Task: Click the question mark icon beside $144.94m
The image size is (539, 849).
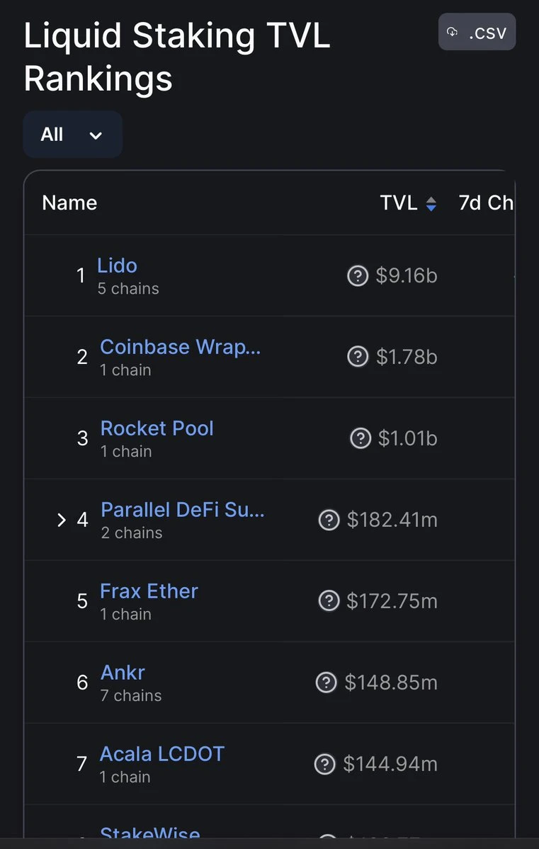Action: (325, 764)
